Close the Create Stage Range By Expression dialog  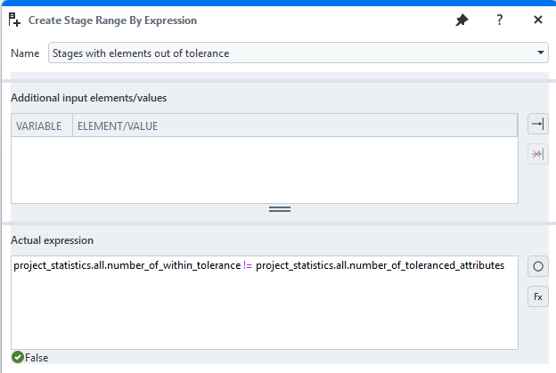(x=538, y=20)
